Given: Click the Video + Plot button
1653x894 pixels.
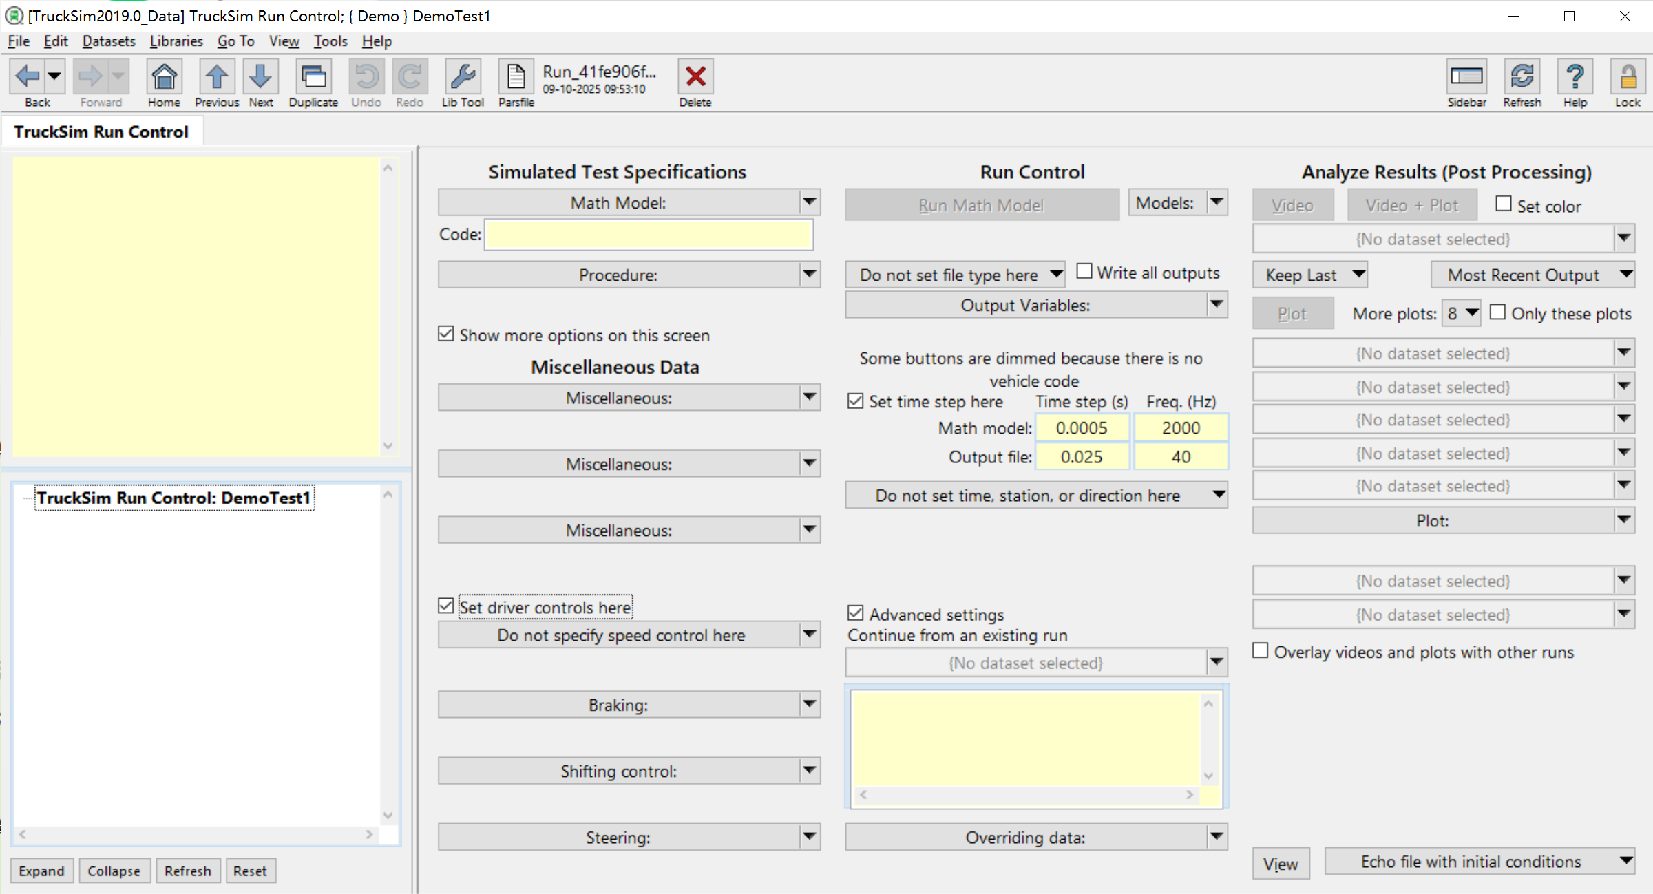Looking at the screenshot, I should [1411, 204].
